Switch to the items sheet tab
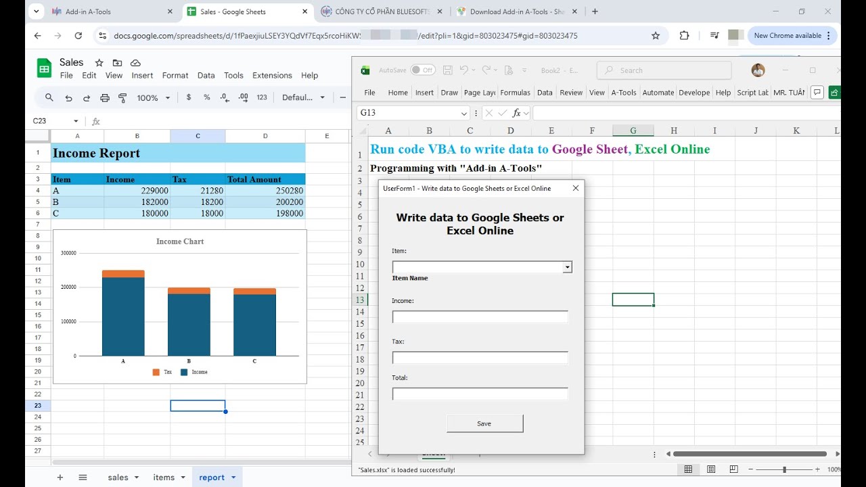Screen dimensions: 866x487 164,477
